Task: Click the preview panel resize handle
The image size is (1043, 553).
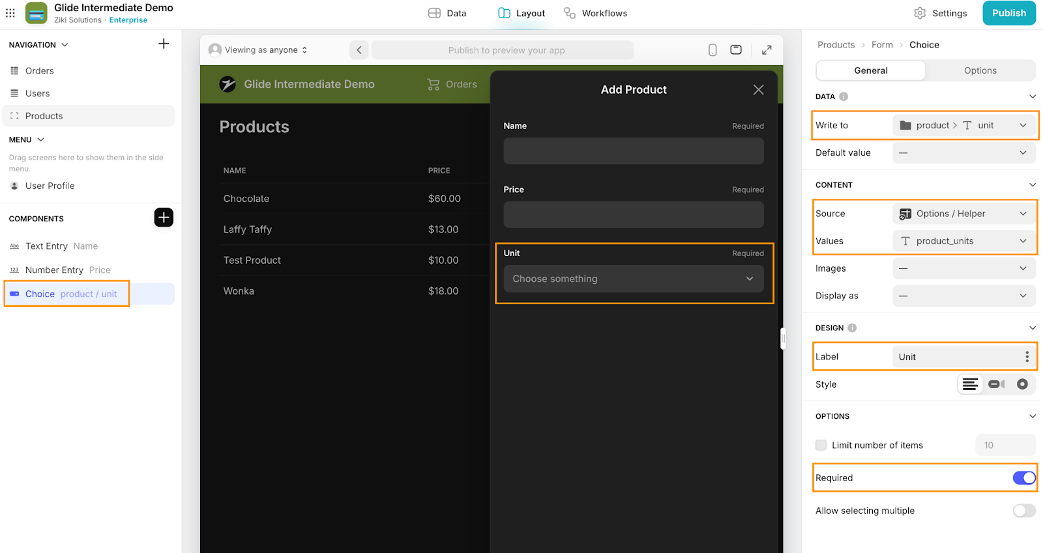Action: point(783,339)
